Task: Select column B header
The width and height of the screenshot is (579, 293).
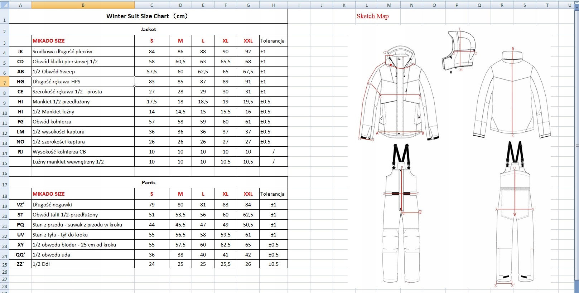Action: click(x=83, y=5)
